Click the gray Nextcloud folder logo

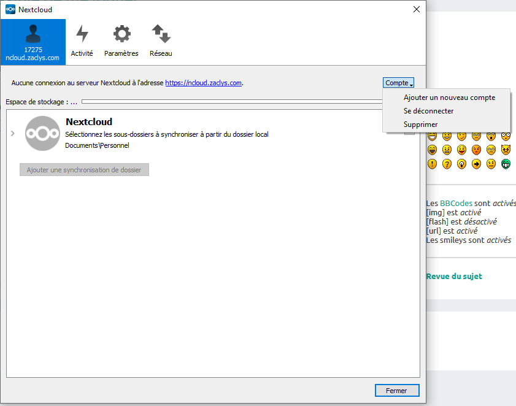click(x=42, y=133)
